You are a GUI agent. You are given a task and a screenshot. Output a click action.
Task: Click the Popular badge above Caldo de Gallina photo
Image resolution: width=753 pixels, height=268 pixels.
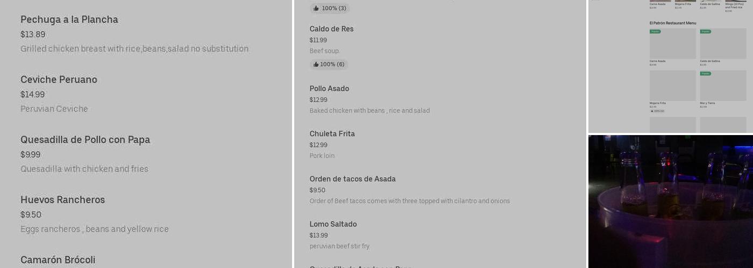pos(705,32)
